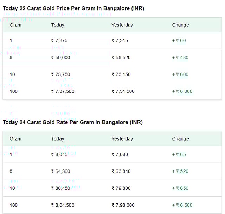The height and width of the screenshot is (214, 225).
Task: Select yesterday's value ₹ 79,800
Action: tap(121, 188)
